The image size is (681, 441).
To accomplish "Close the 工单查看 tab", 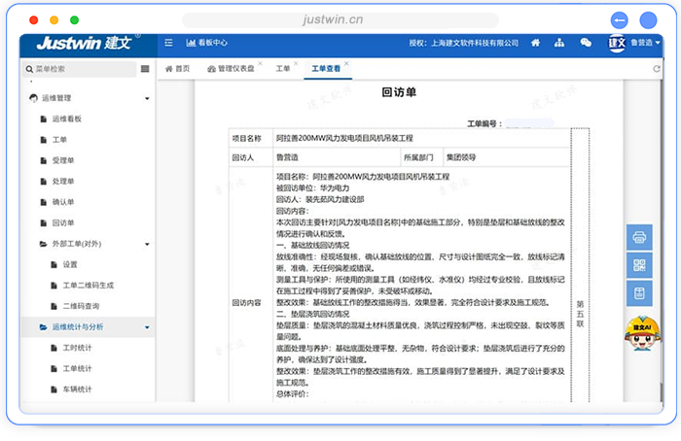I will (x=345, y=64).
